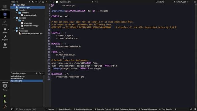Split the Open Documents panel
Screen dimensions: 197x111
[x=40, y=73]
